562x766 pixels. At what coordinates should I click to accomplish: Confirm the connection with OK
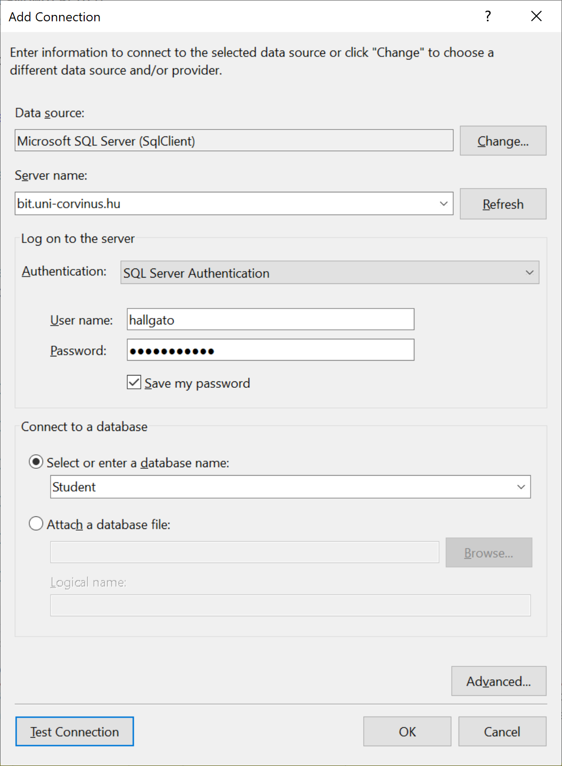pyautogui.click(x=407, y=732)
